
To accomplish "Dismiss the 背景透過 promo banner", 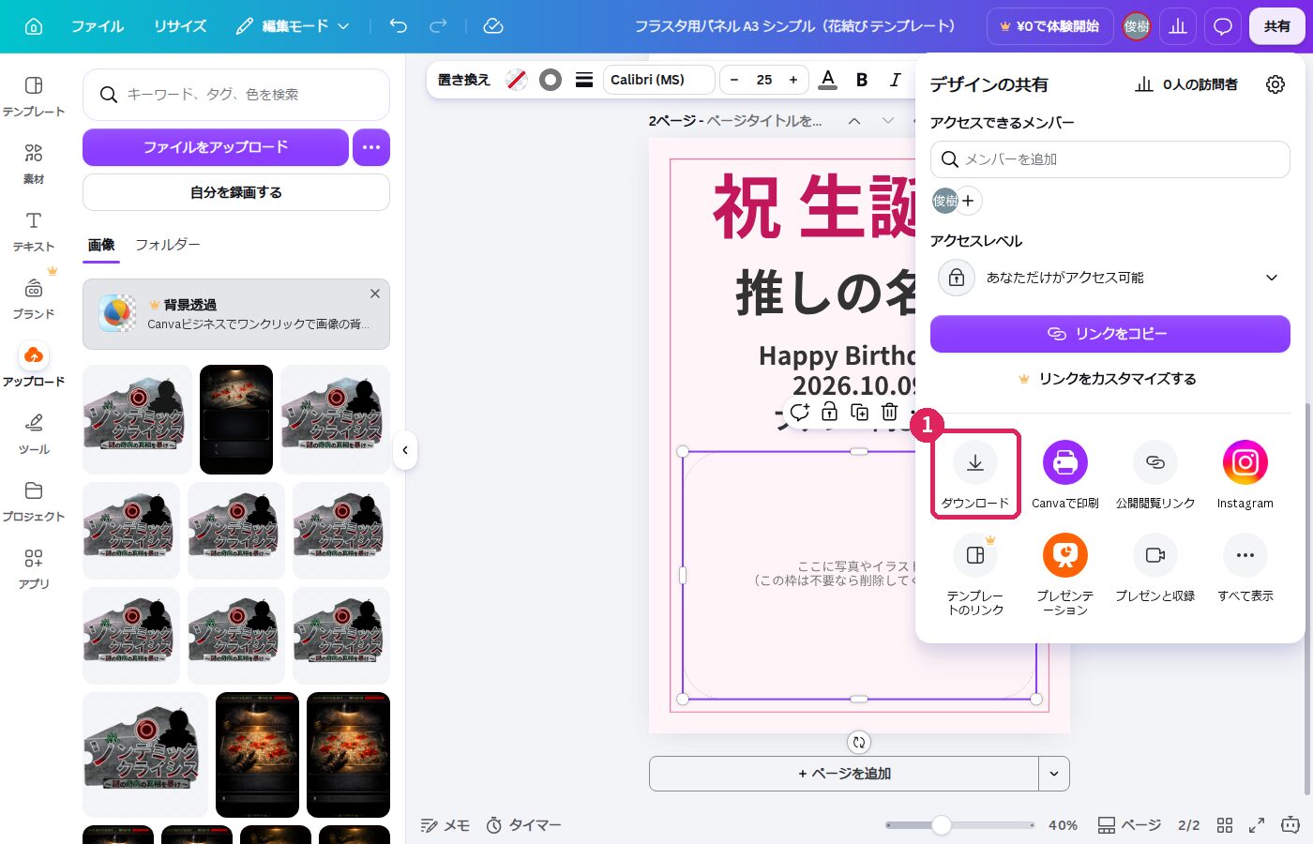I will pos(375,294).
